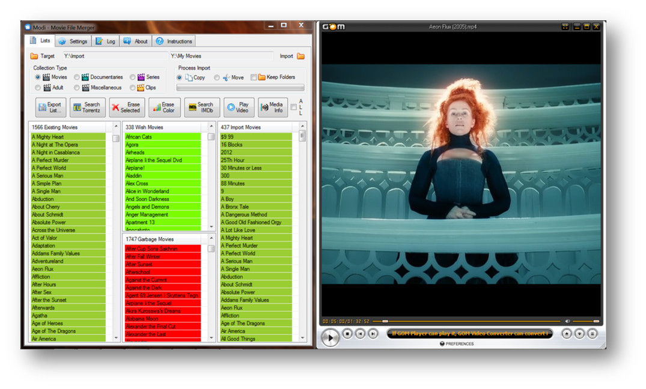Image resolution: width=646 pixels, height=389 pixels.
Task: Click the Import folder icon
Action: pyautogui.click(x=300, y=56)
